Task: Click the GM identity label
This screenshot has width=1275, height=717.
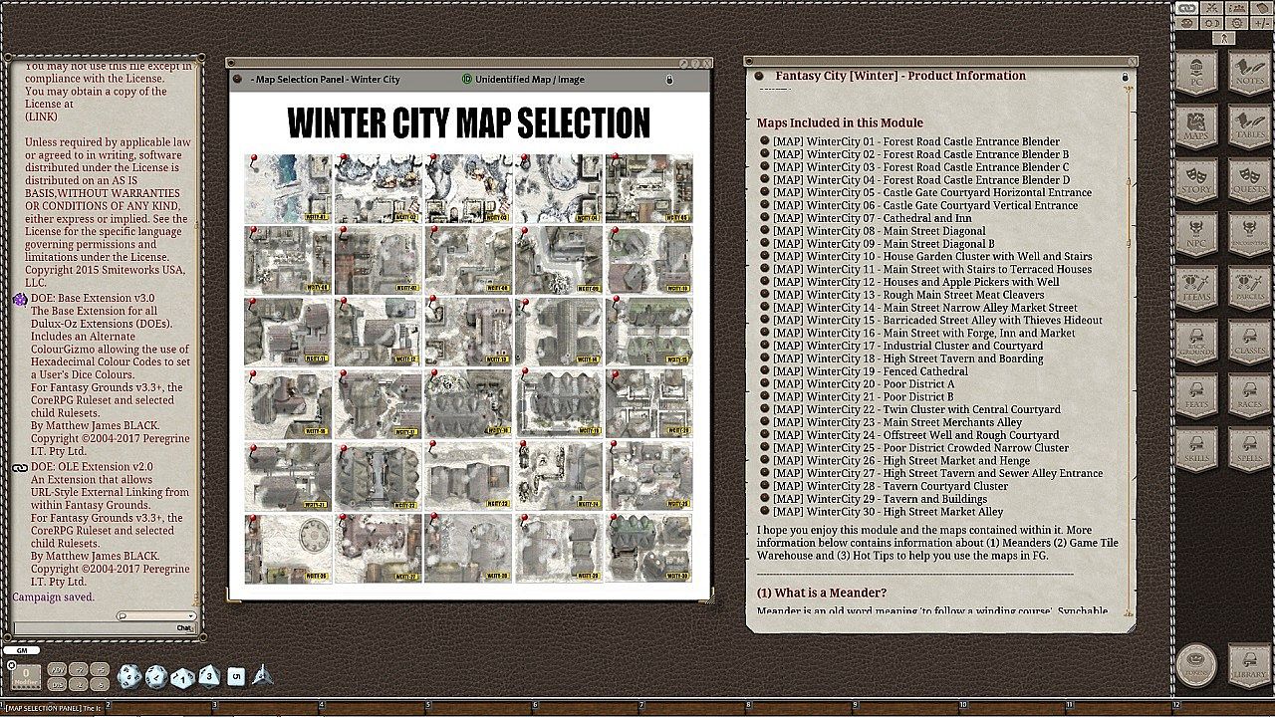Action: click(21, 650)
